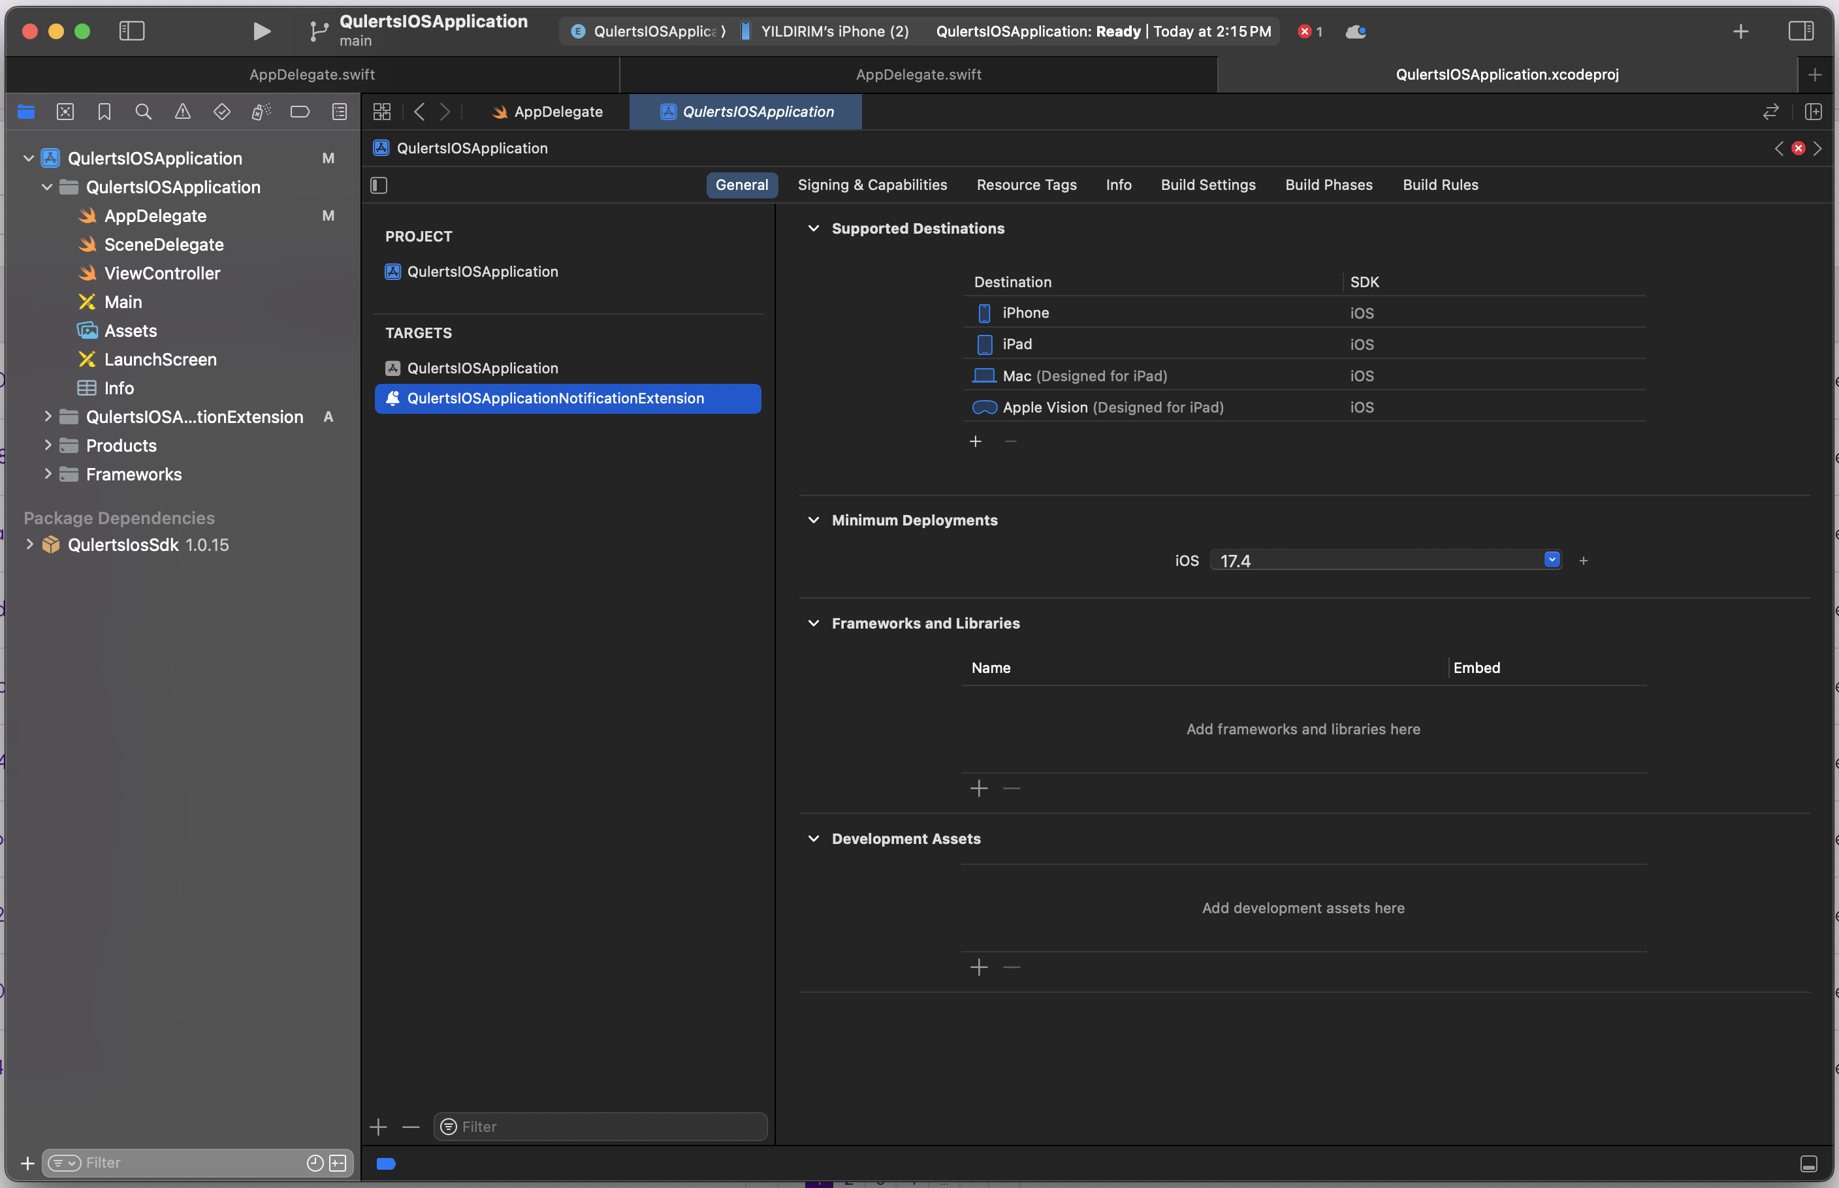Screen dimensions: 1839x1188
Task: Open the Build Phases tab
Action: 1328,185
